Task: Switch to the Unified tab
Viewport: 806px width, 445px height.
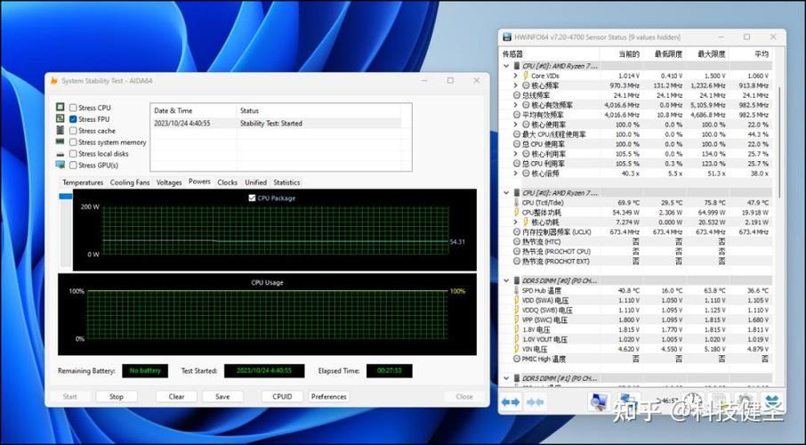Action: [x=255, y=182]
